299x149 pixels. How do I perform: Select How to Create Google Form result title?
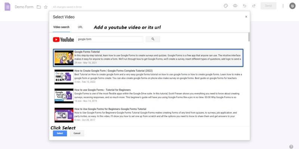click(x=114, y=71)
